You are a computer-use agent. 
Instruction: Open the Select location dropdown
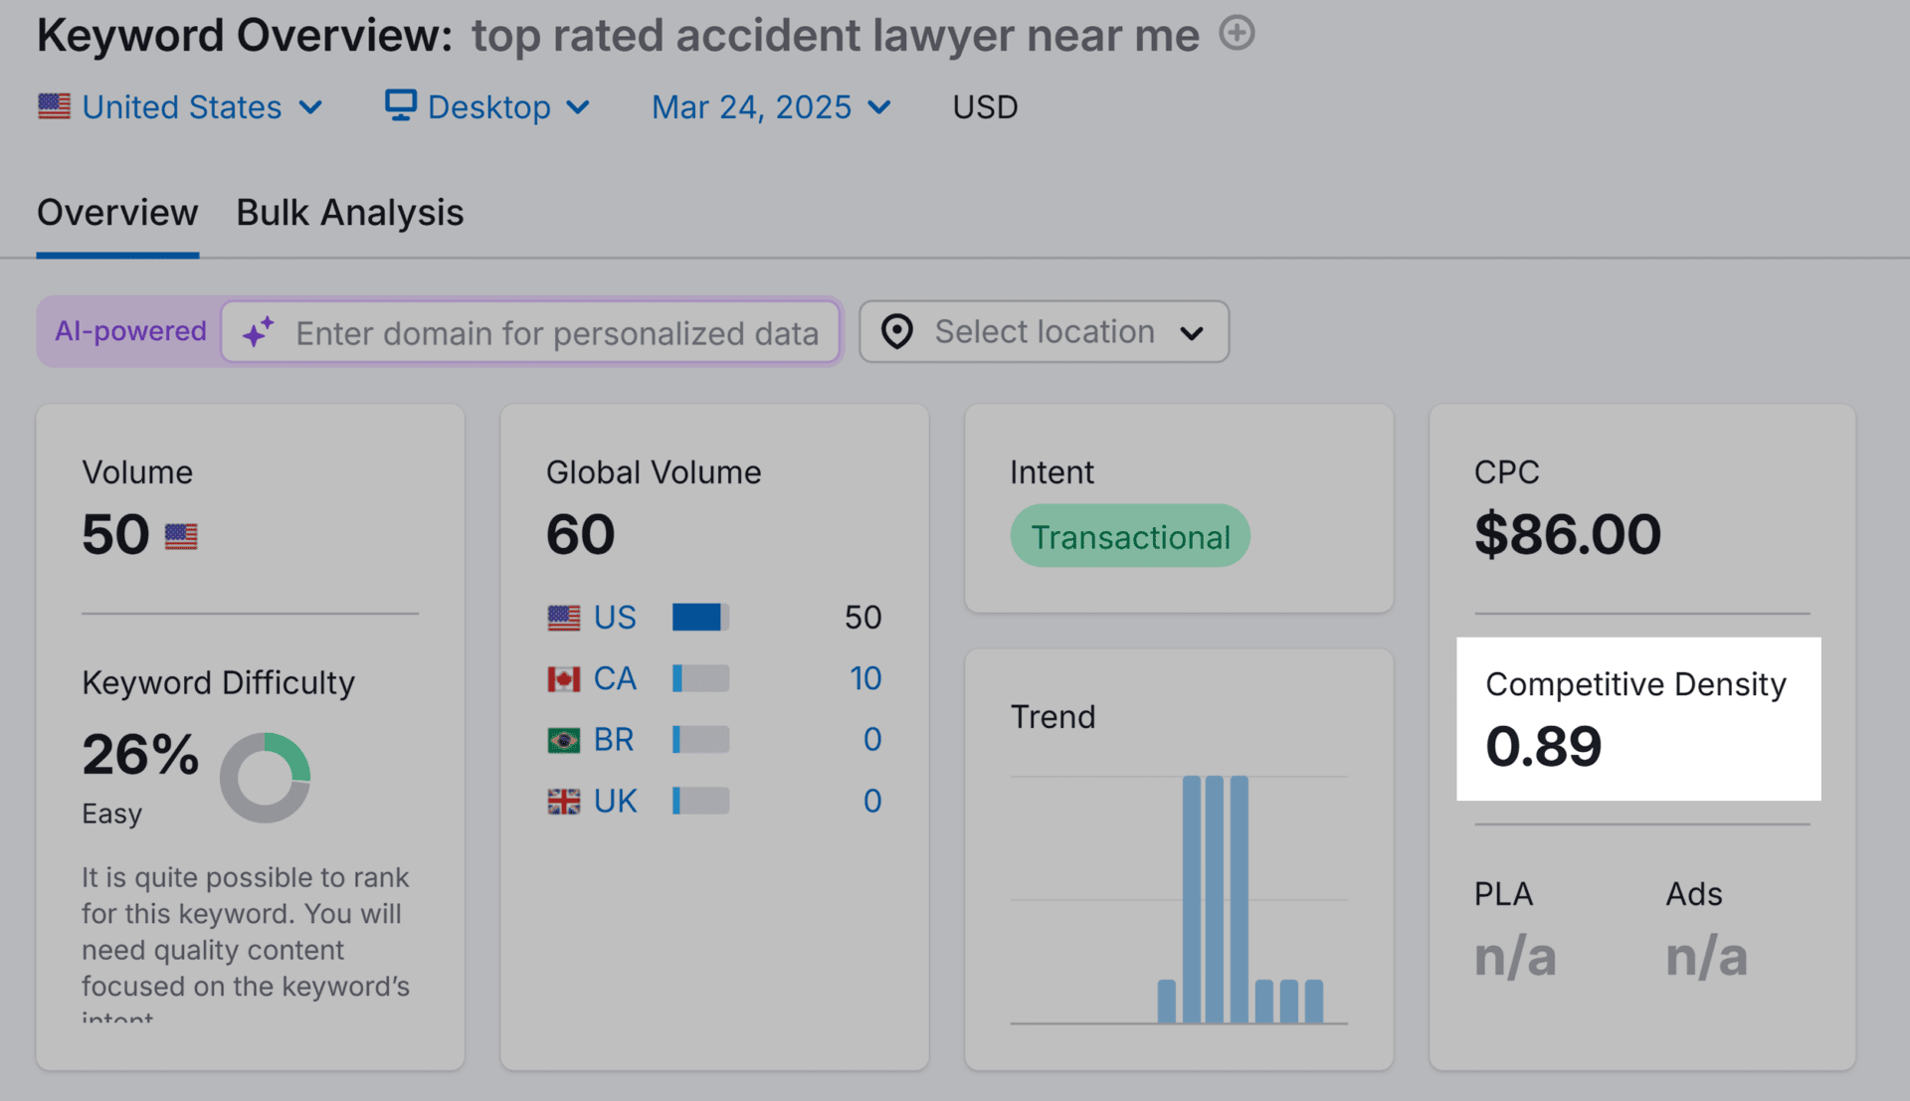(1044, 332)
